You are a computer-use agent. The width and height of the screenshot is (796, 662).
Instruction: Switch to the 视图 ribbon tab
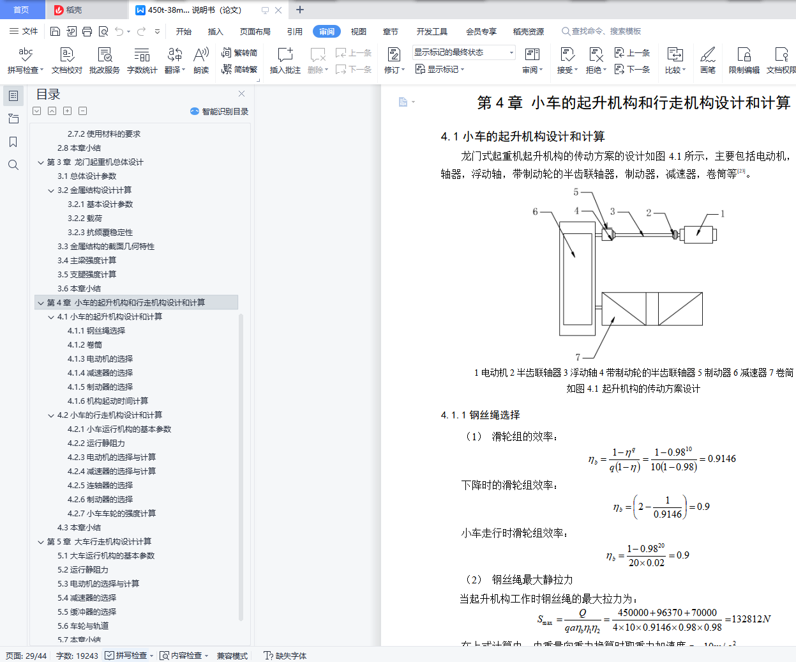click(x=359, y=31)
